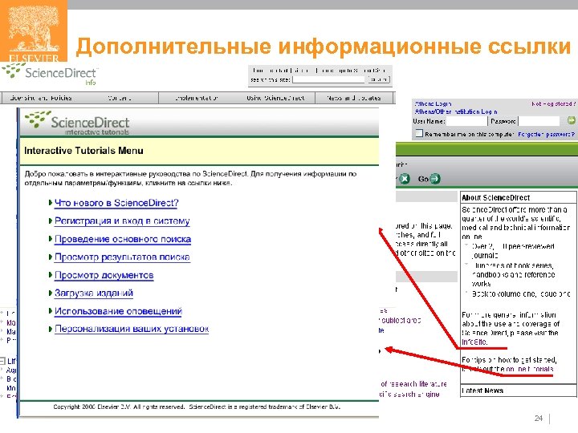The image size is (578, 433).
Task: Open Проведение основного поиска tutorial
Action: [x=123, y=239]
